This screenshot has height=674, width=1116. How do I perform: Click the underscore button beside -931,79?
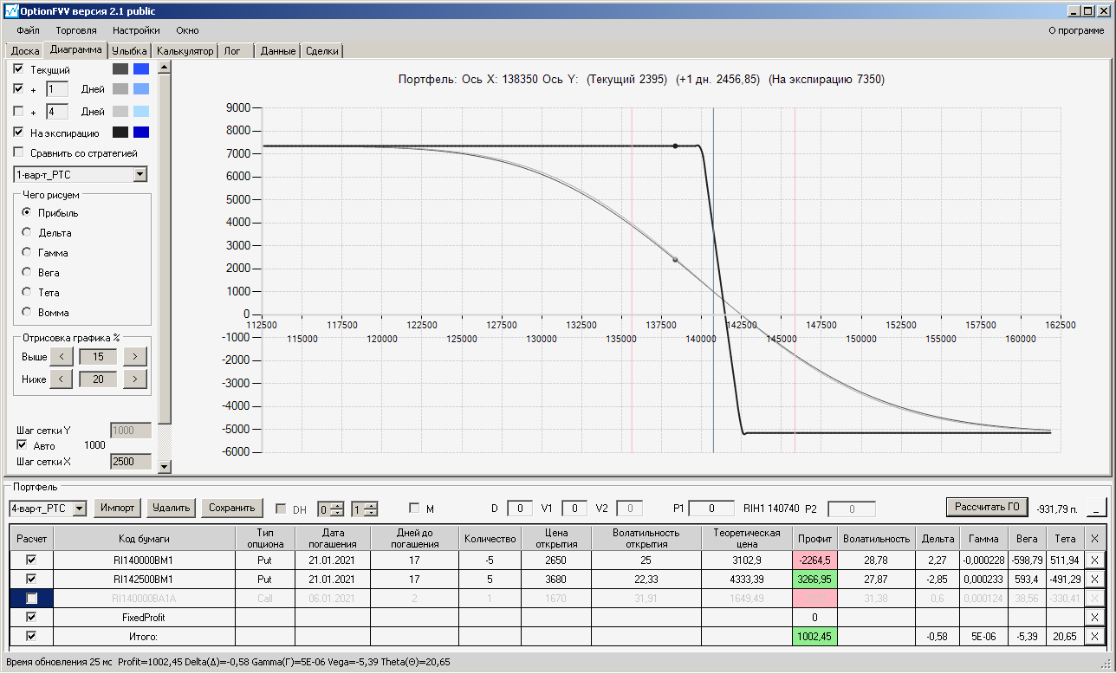(1097, 508)
